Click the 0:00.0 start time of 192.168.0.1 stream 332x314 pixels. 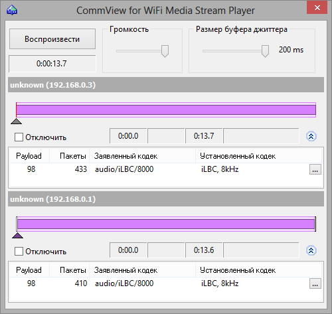pyautogui.click(x=128, y=250)
